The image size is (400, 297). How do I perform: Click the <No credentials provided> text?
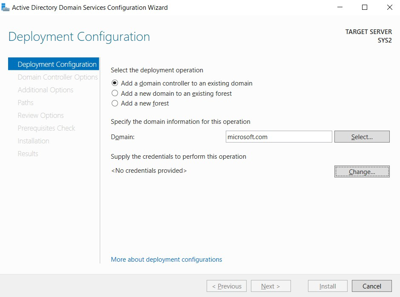tap(149, 170)
